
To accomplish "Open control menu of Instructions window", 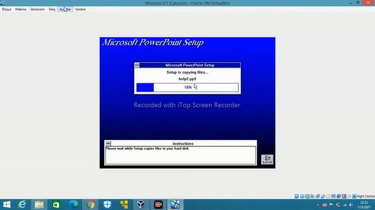I will tap(108, 143).
